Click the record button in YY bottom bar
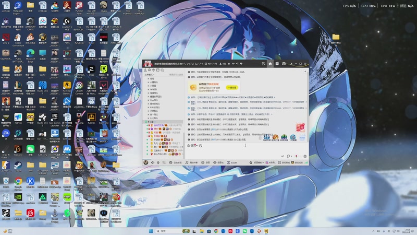Image resolution: width=417 pixels, height=235 pixels. point(205,162)
